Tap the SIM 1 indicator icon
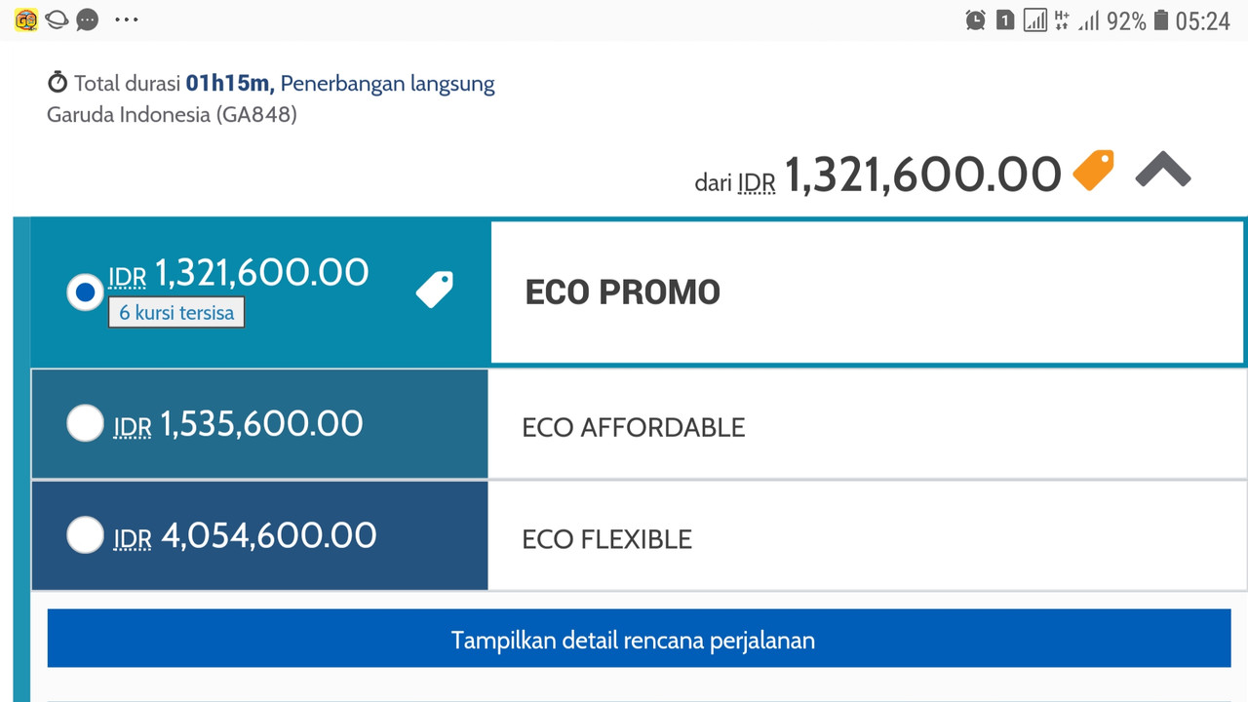Viewport: 1248px width, 702px height. click(x=1005, y=19)
